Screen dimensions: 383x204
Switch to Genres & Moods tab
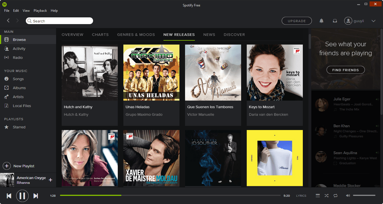point(136,35)
